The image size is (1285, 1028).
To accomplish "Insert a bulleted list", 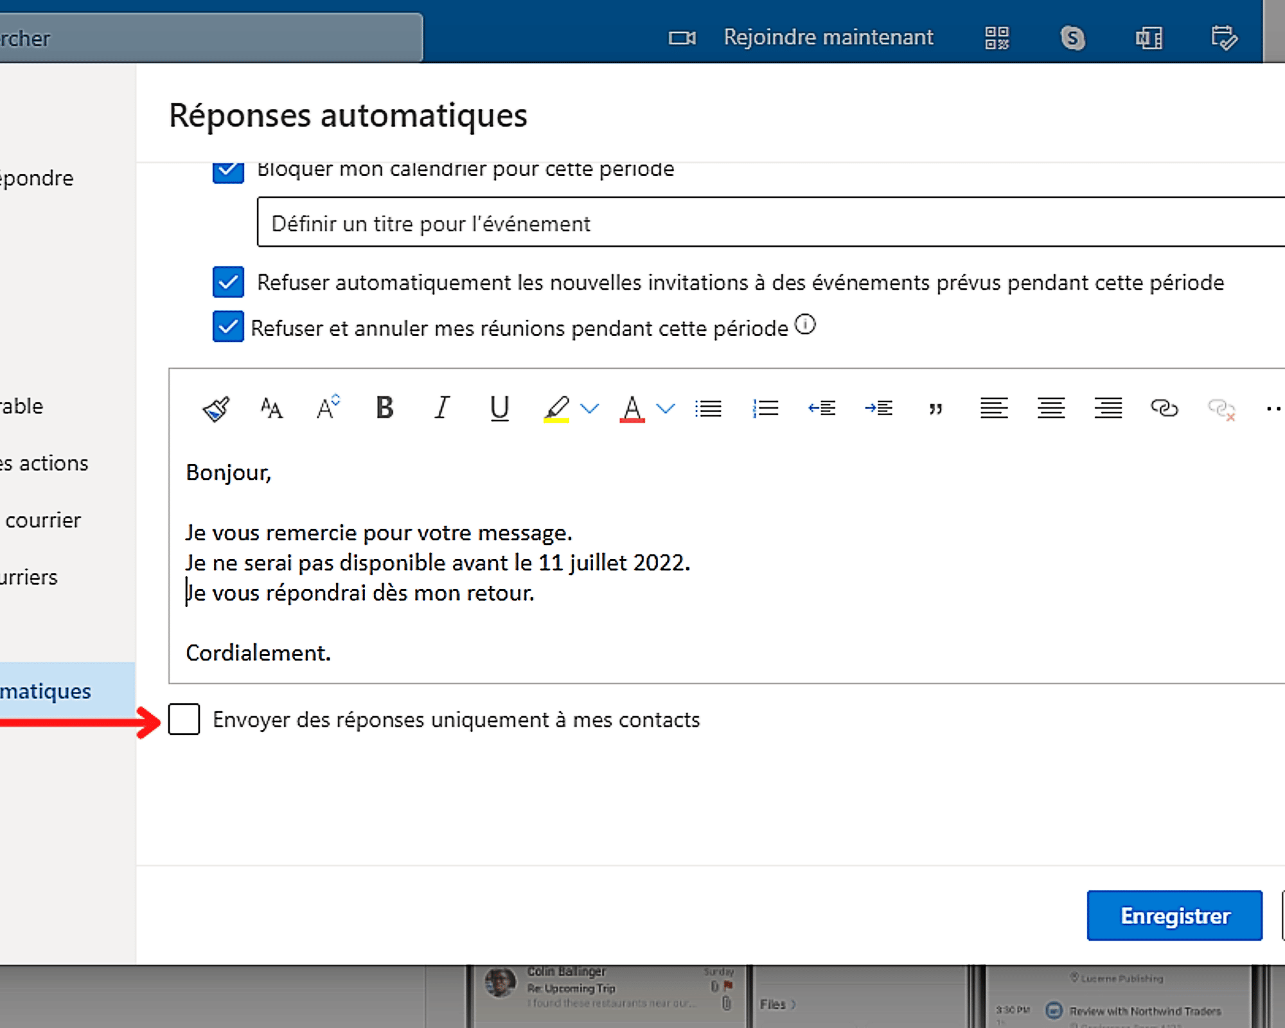I will tap(708, 409).
